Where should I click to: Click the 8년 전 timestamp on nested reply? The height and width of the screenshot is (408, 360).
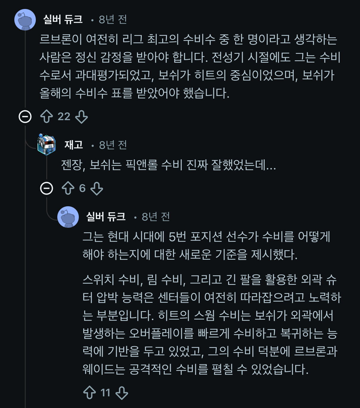pos(156,217)
